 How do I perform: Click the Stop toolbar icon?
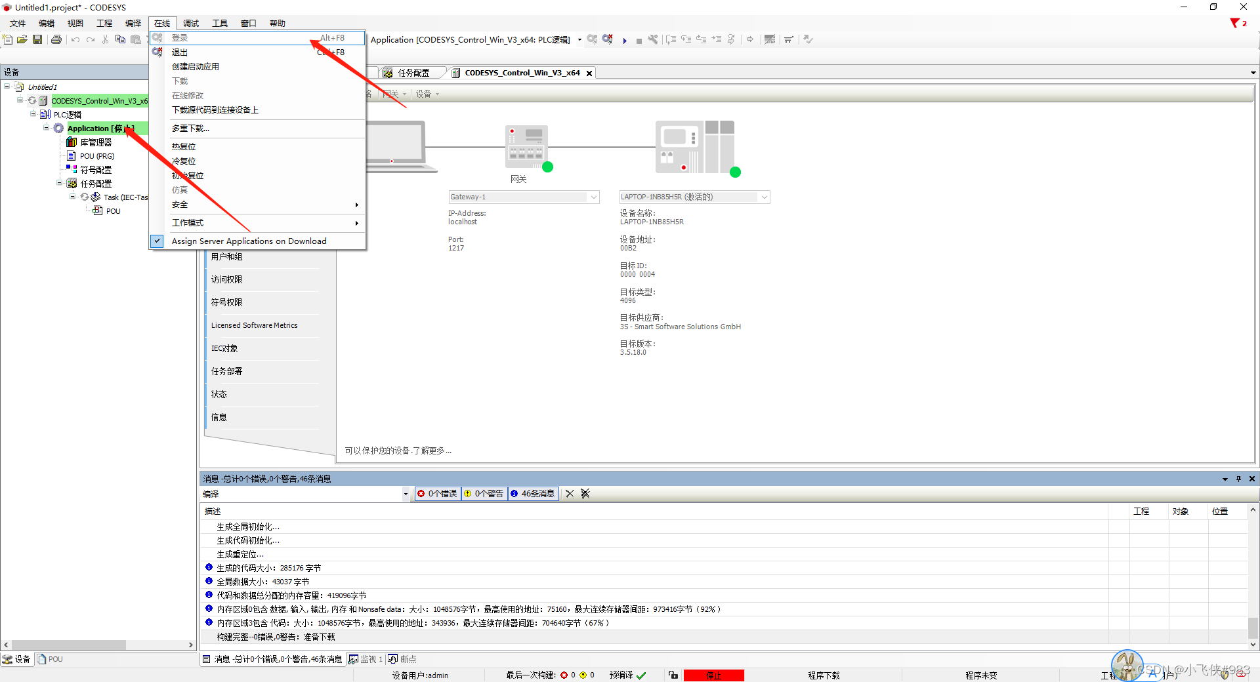click(x=640, y=39)
